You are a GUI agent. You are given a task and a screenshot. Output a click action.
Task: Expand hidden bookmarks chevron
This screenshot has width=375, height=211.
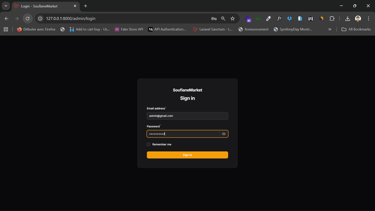click(x=330, y=29)
